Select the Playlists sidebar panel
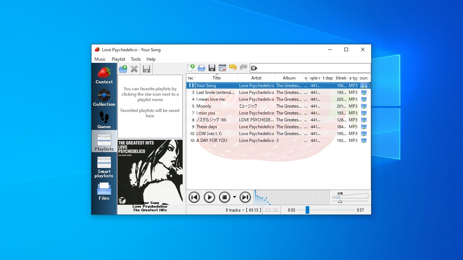The height and width of the screenshot is (260, 463). point(104,142)
